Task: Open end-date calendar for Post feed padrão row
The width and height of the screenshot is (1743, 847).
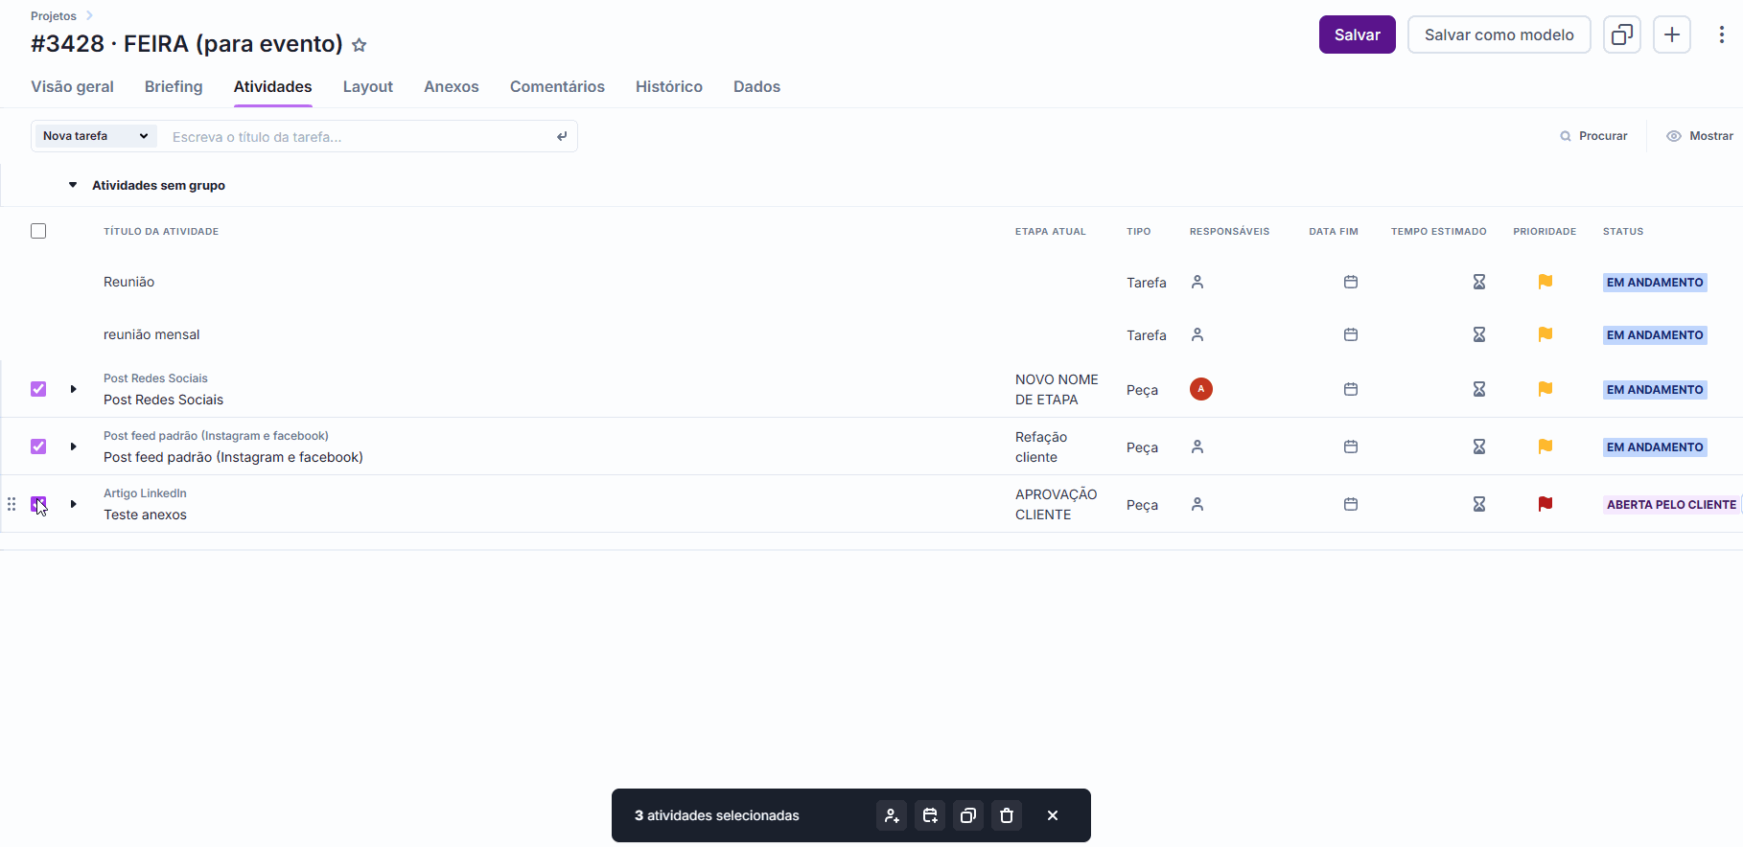Action: 1351,446
